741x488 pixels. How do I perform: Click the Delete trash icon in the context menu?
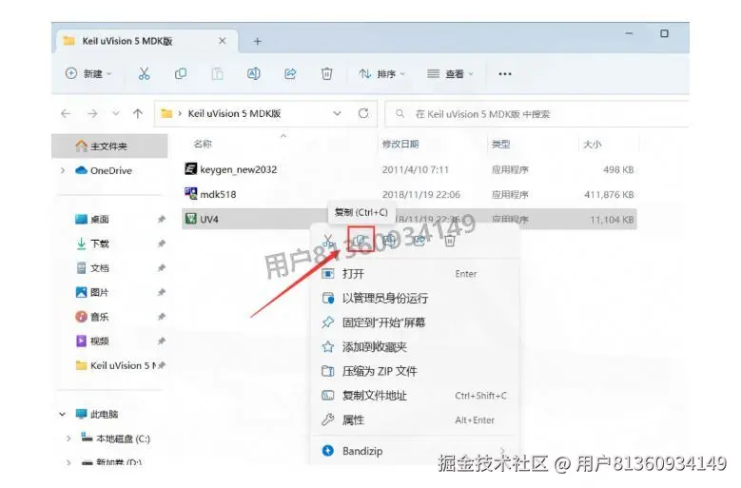[x=449, y=241]
